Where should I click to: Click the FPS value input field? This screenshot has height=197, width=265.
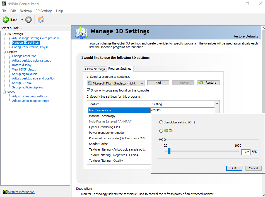click(246, 152)
